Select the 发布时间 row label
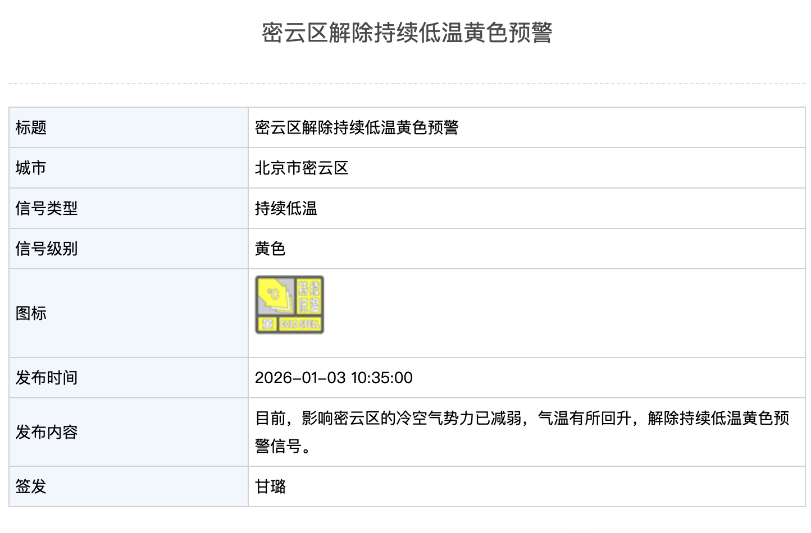The image size is (811, 533). click(47, 378)
